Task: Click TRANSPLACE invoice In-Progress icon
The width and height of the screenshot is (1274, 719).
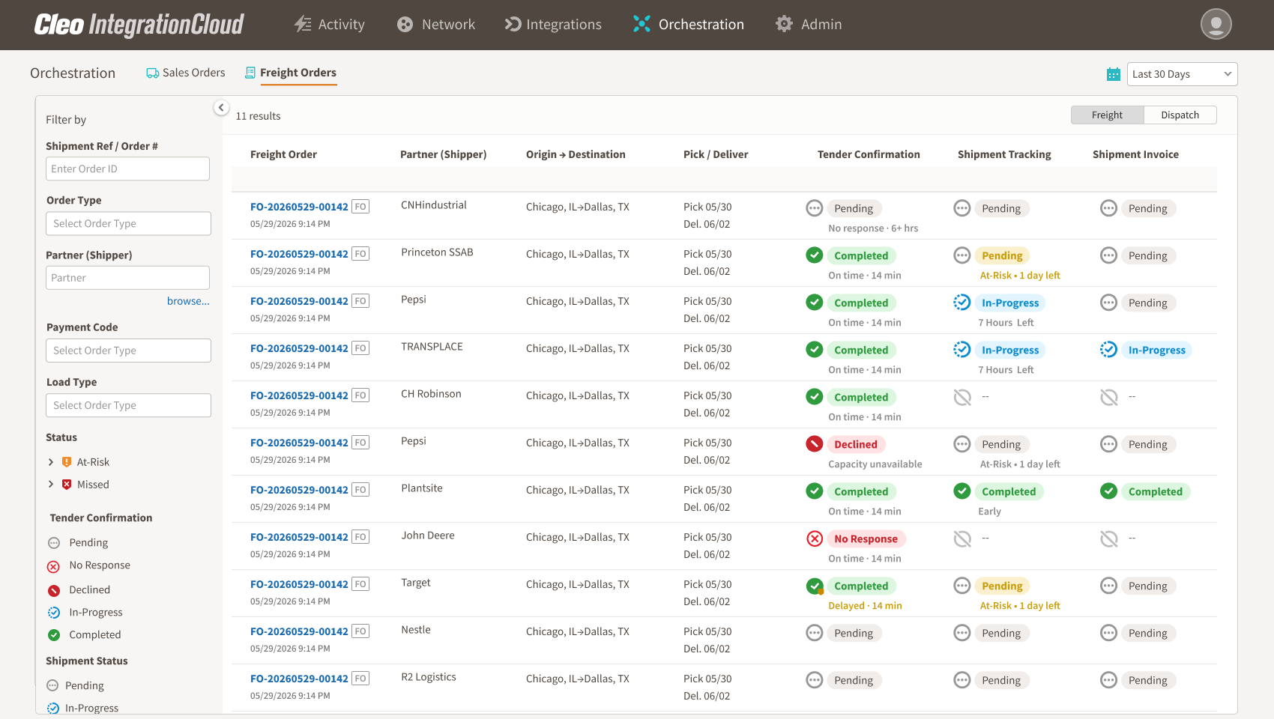Action: coord(1108,350)
